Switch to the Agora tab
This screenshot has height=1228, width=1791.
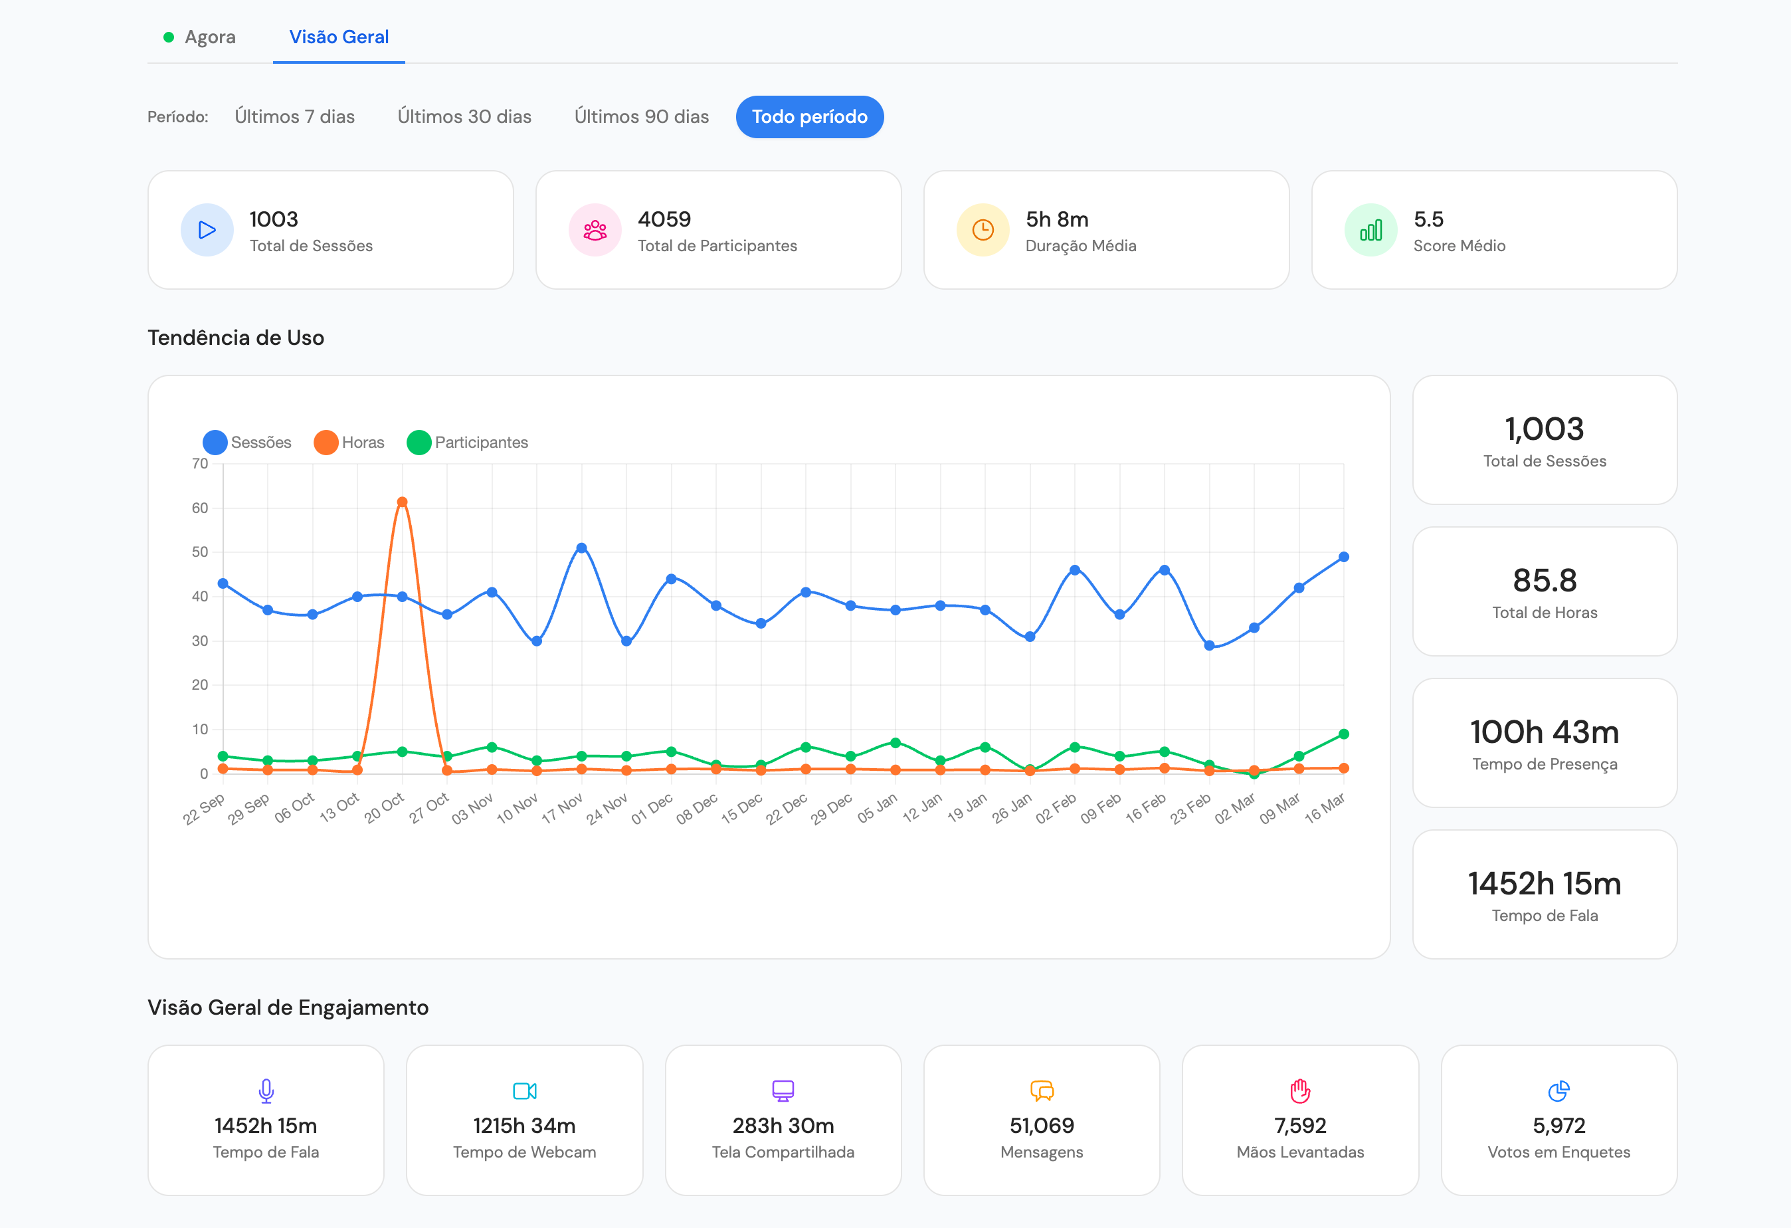click(199, 37)
